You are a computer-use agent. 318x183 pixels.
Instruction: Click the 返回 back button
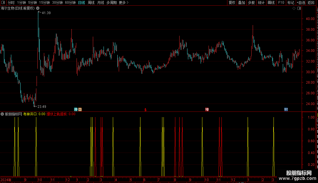(x=311, y=3)
